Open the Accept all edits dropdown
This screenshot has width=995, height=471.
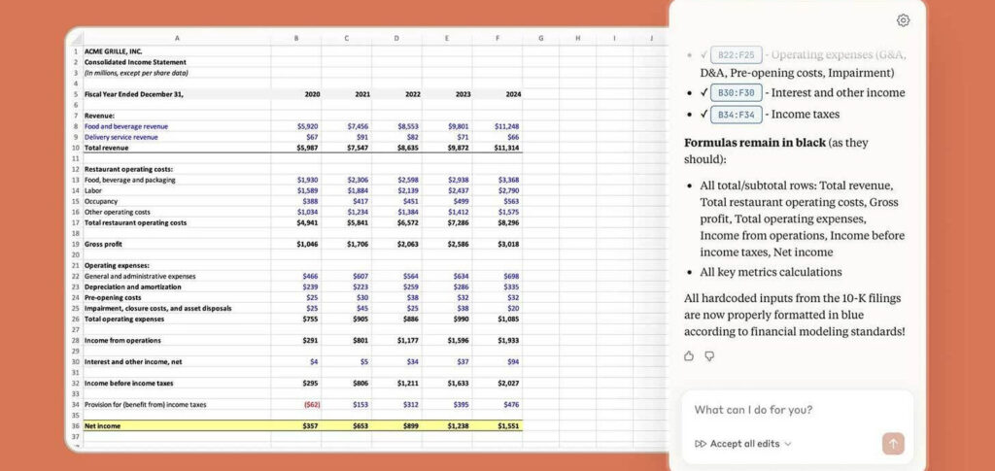[743, 444]
